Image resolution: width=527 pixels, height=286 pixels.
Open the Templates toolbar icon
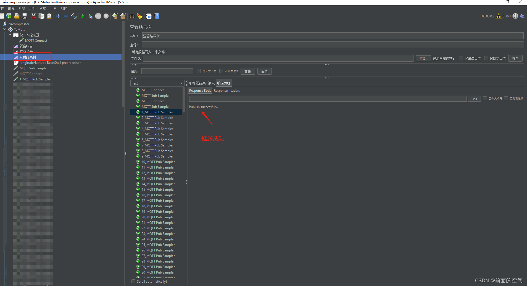9,16
